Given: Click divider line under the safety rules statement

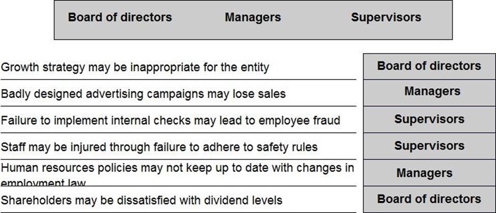Looking at the screenshot, I should tap(178, 159).
